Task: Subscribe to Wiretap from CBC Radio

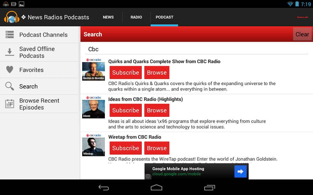Action: [126, 148]
